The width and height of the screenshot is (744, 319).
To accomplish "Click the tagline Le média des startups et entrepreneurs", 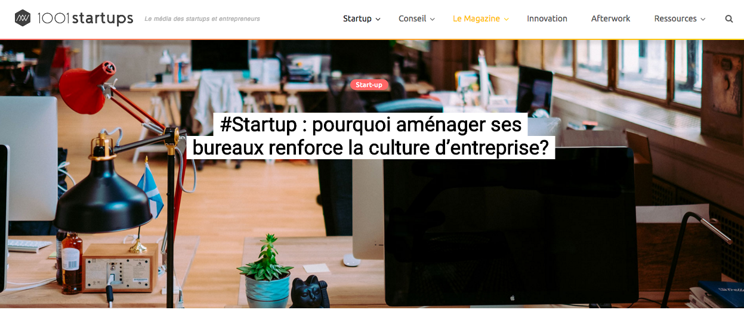I will coord(202,19).
